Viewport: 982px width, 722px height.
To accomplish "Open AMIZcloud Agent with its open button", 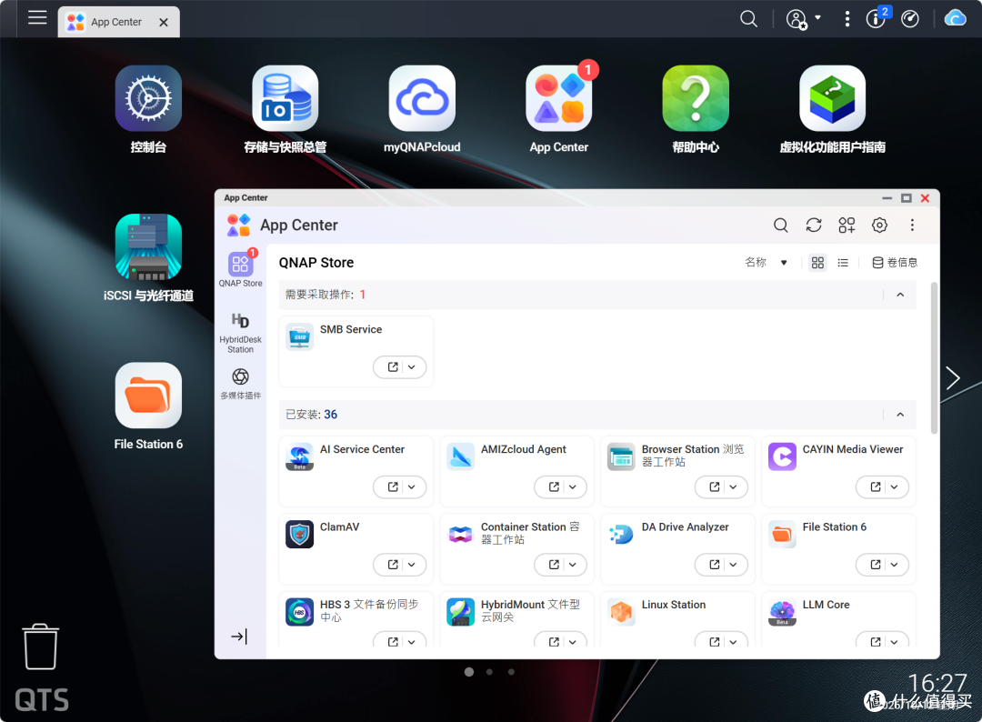I will coord(554,486).
